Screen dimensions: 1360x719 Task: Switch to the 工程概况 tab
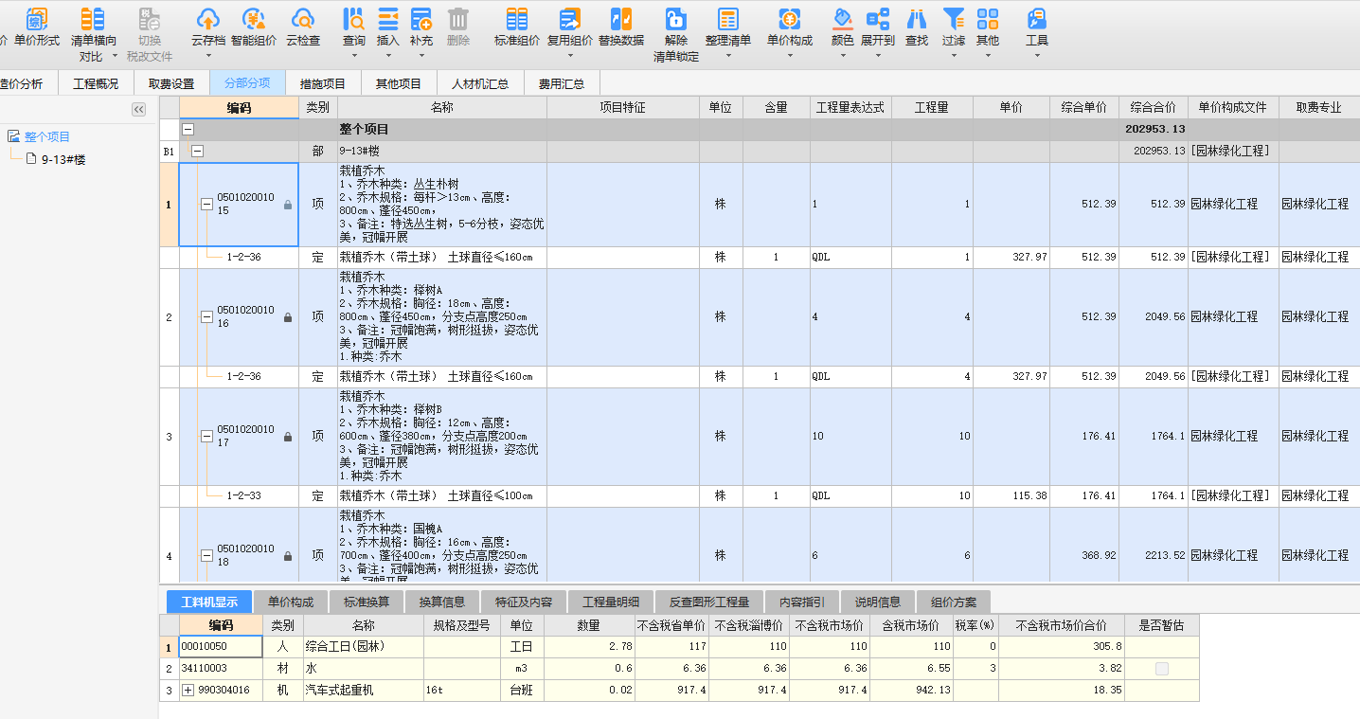tap(96, 83)
